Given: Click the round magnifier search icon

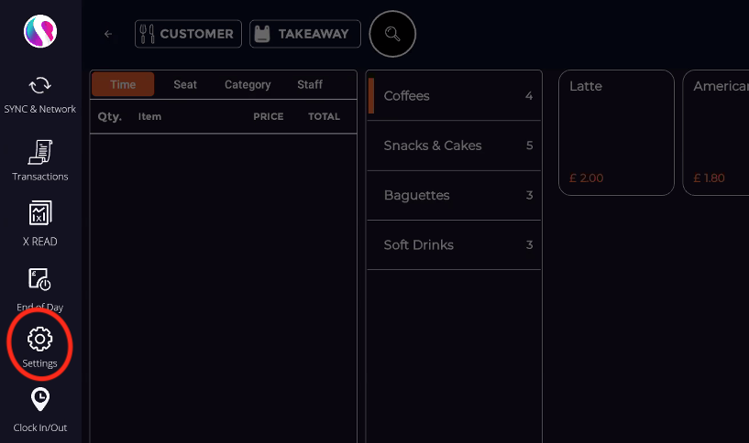Looking at the screenshot, I should pyautogui.click(x=392, y=34).
